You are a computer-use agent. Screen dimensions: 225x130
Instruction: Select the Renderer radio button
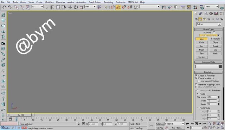210,90
